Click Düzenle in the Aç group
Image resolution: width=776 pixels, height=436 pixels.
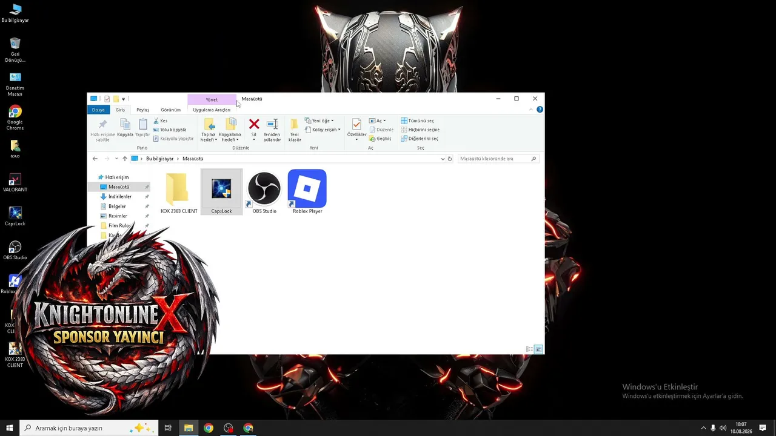[381, 130]
